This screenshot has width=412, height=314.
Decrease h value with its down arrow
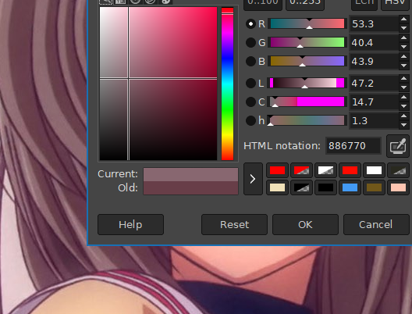click(404, 125)
